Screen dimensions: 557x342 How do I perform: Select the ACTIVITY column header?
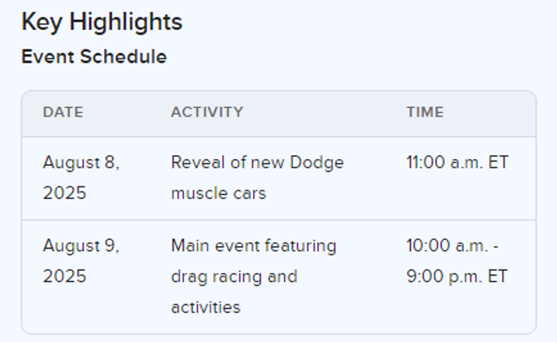(x=207, y=113)
